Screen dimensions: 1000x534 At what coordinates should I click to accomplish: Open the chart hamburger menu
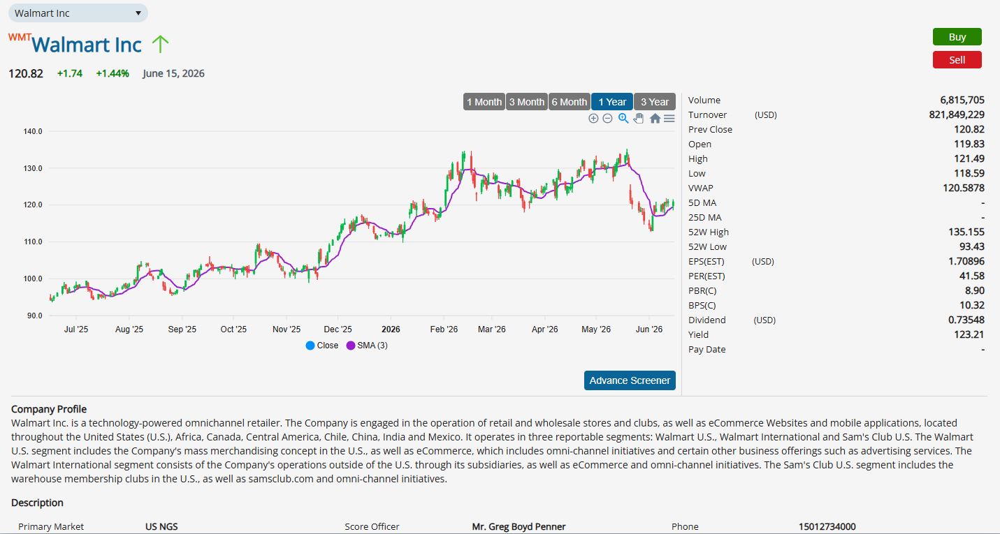coord(669,119)
